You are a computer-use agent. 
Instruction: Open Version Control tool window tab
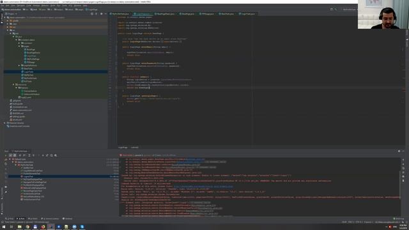click(x=50, y=218)
